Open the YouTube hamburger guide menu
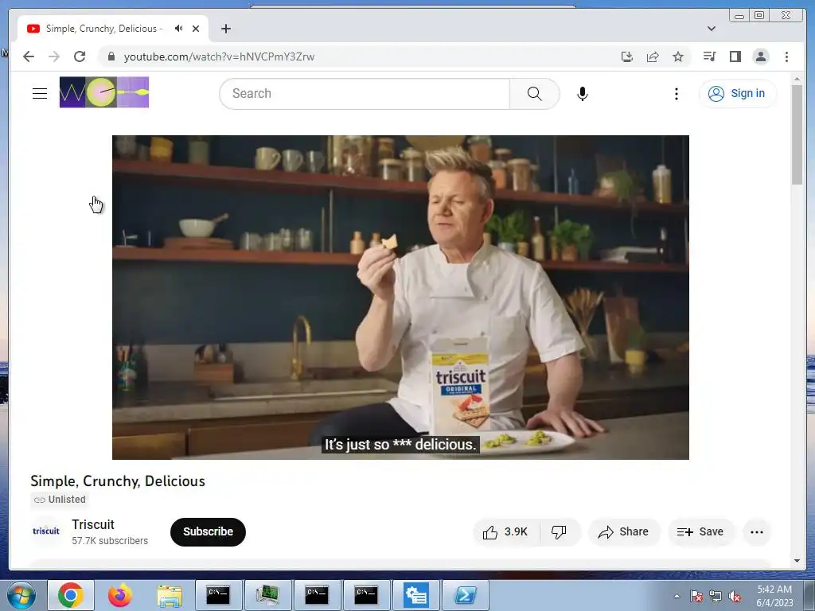 (x=40, y=94)
